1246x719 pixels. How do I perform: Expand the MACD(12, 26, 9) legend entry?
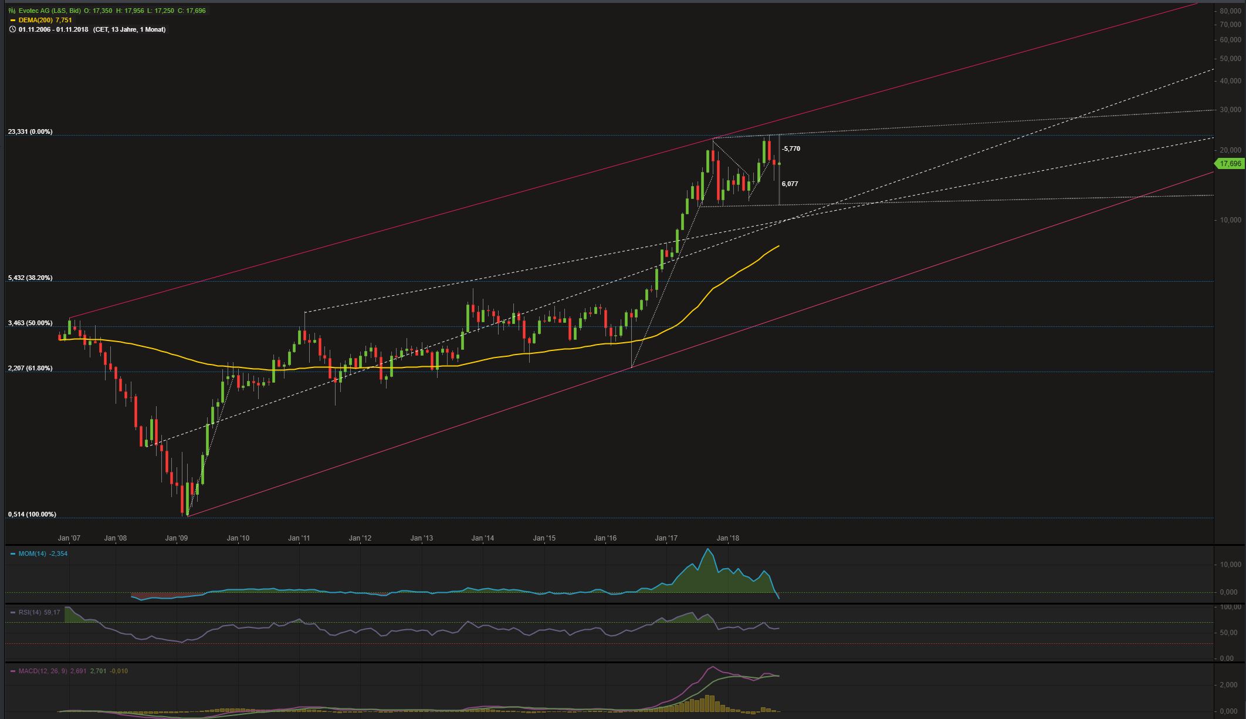[44, 670]
